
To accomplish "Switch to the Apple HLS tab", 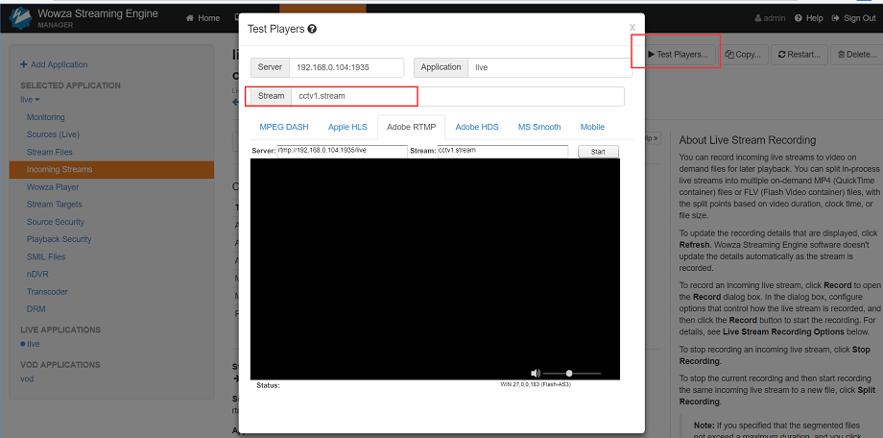I will 347,127.
